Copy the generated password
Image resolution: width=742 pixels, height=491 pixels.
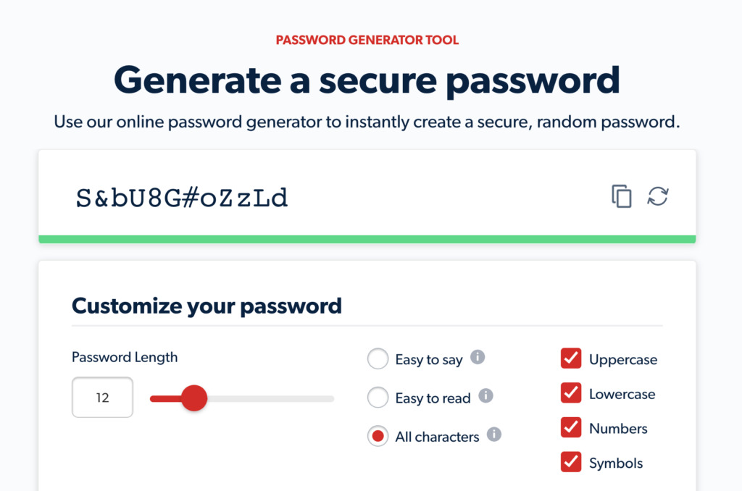621,196
